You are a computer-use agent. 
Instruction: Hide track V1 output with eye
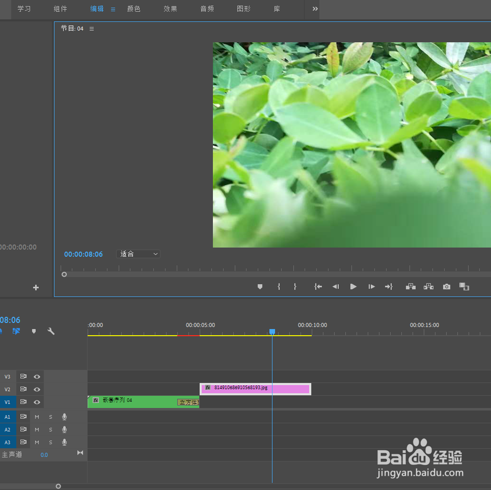37,402
